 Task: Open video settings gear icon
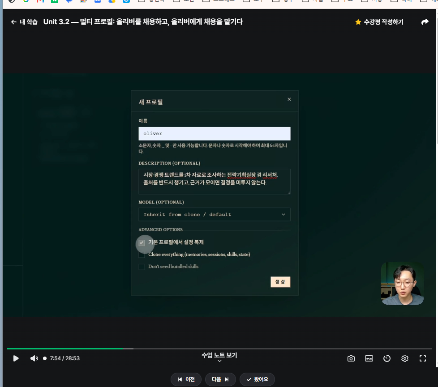coord(404,358)
